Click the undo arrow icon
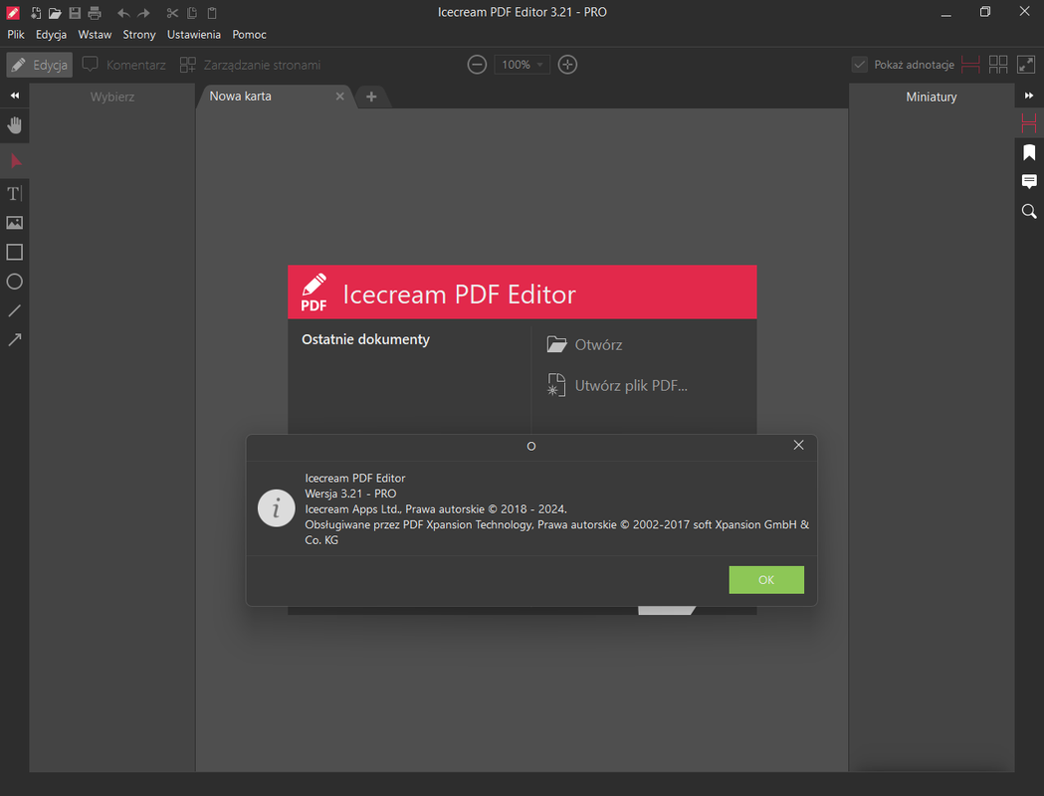 (123, 13)
